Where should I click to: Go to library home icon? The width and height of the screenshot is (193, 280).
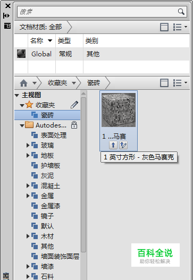[x=23, y=83]
